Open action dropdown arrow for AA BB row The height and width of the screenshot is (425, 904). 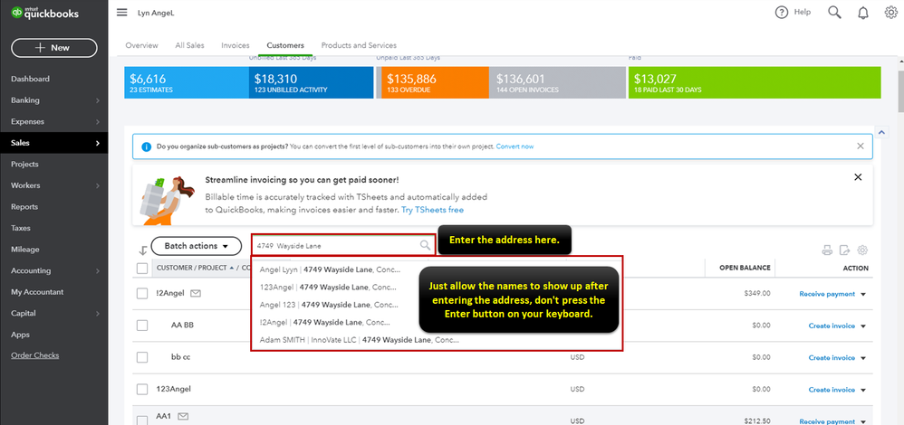tap(863, 326)
